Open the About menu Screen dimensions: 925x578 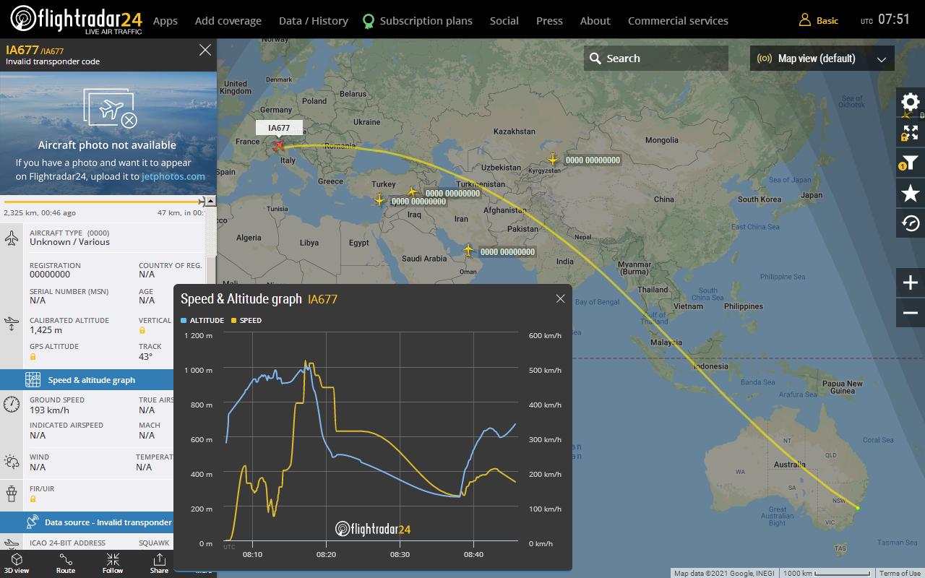coord(595,21)
